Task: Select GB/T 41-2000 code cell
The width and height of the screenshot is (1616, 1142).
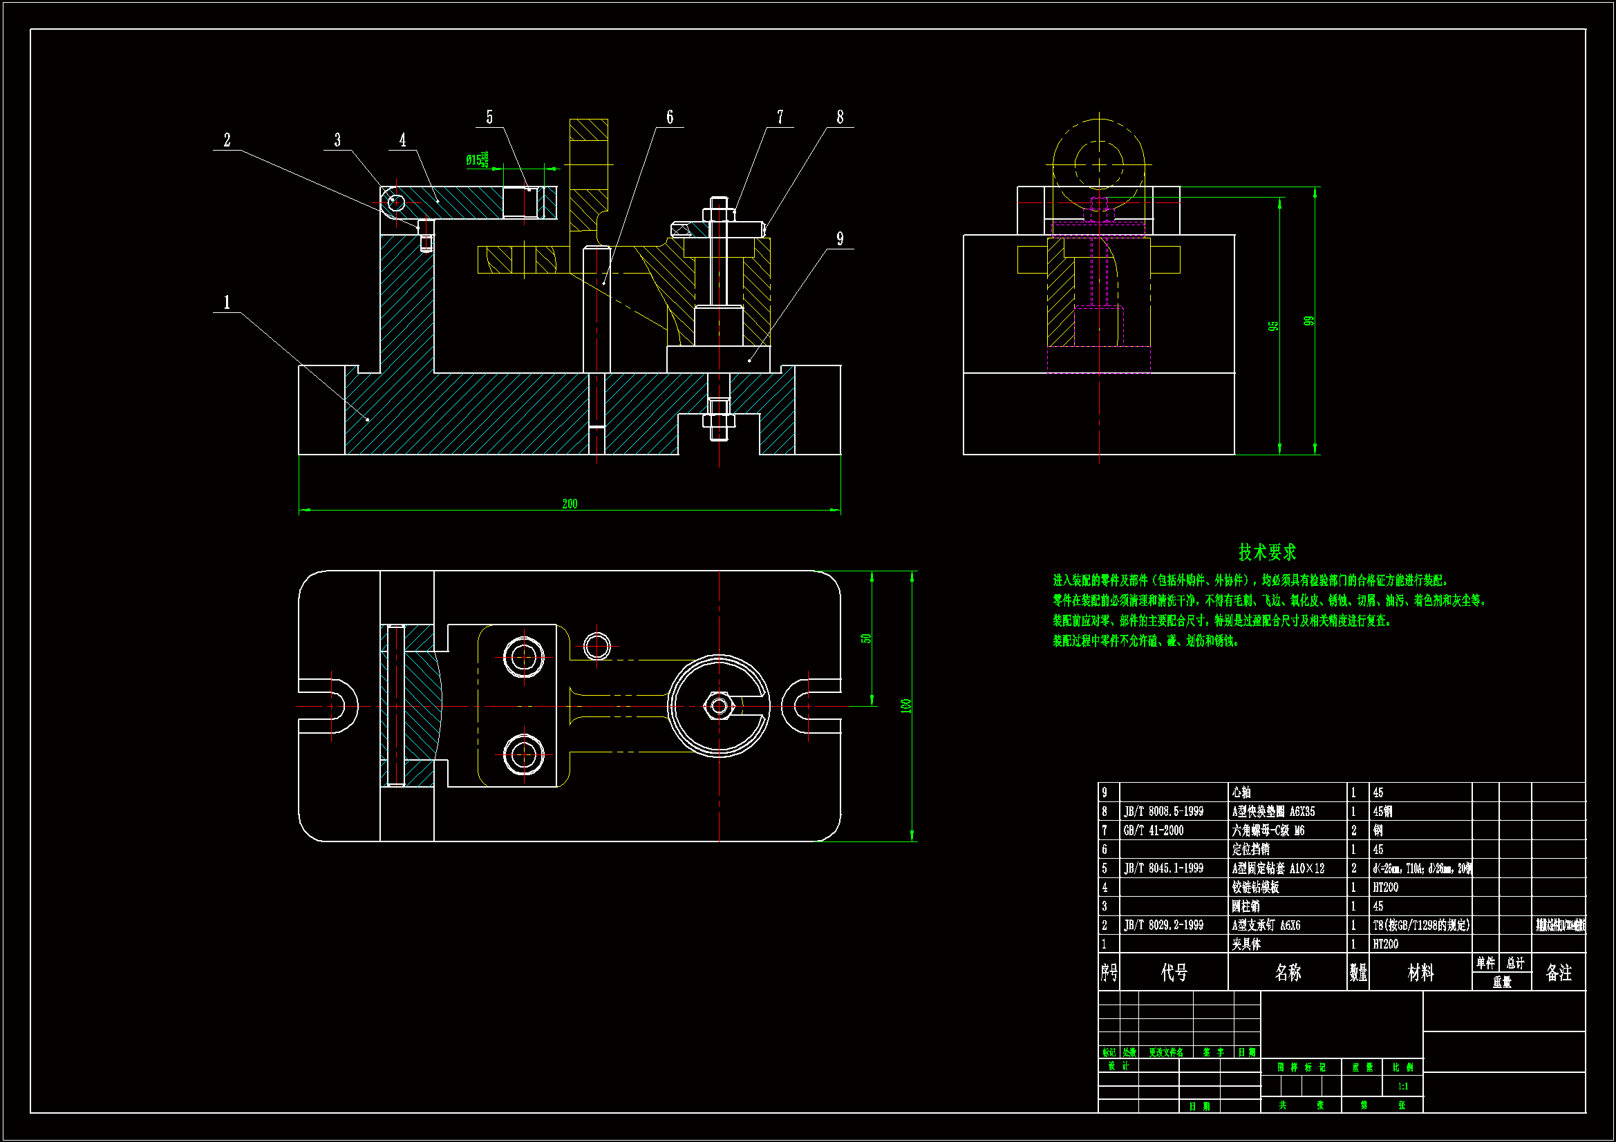Action: pyautogui.click(x=1153, y=831)
